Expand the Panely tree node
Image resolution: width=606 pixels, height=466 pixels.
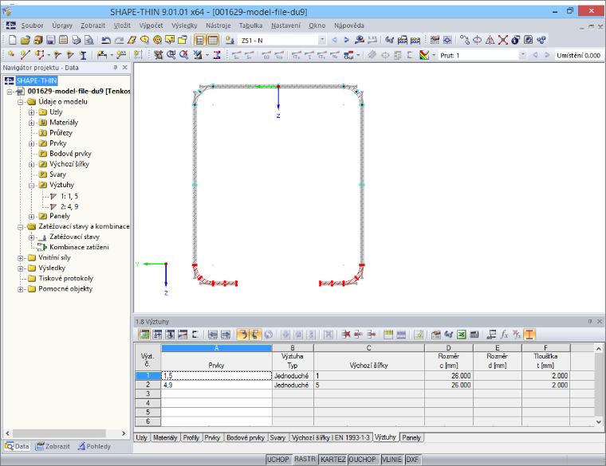(31, 217)
